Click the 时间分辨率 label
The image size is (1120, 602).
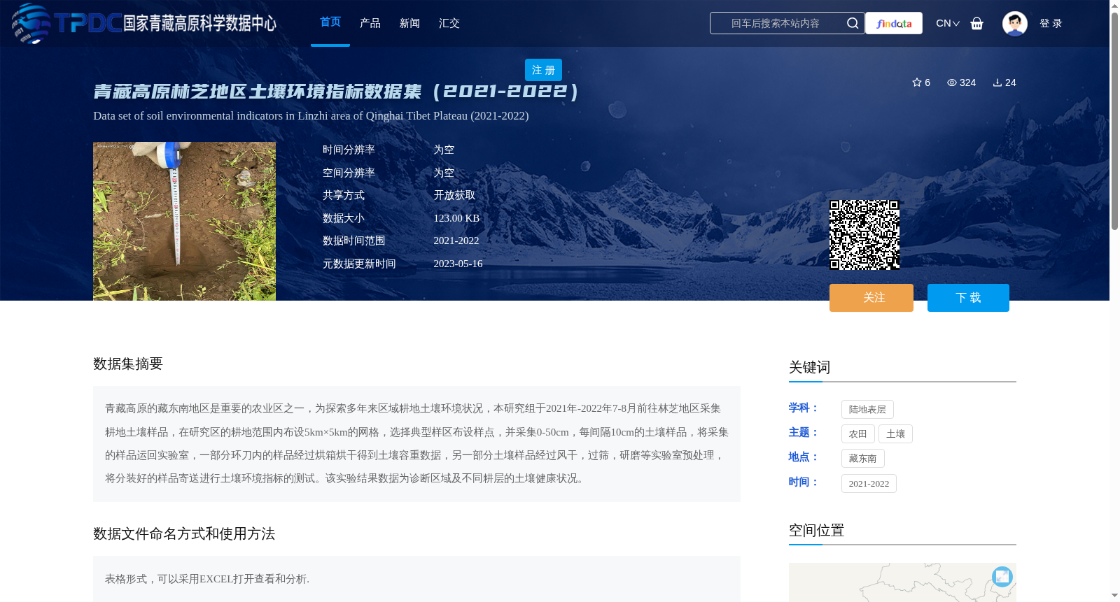point(349,150)
